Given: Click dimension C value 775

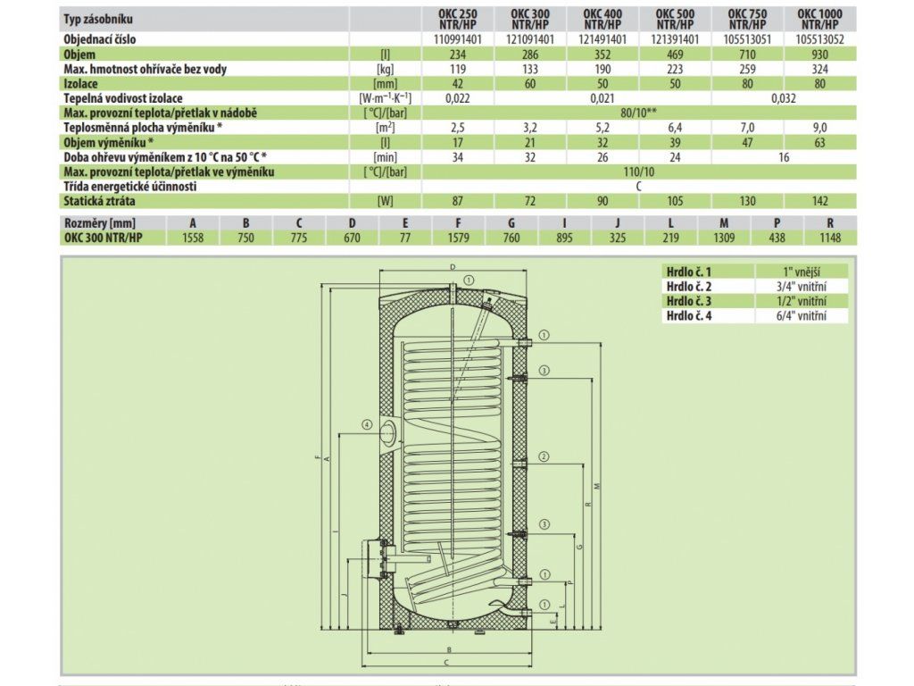Looking at the screenshot, I should [x=299, y=238].
